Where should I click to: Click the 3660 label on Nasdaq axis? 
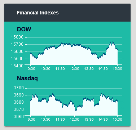19,116
